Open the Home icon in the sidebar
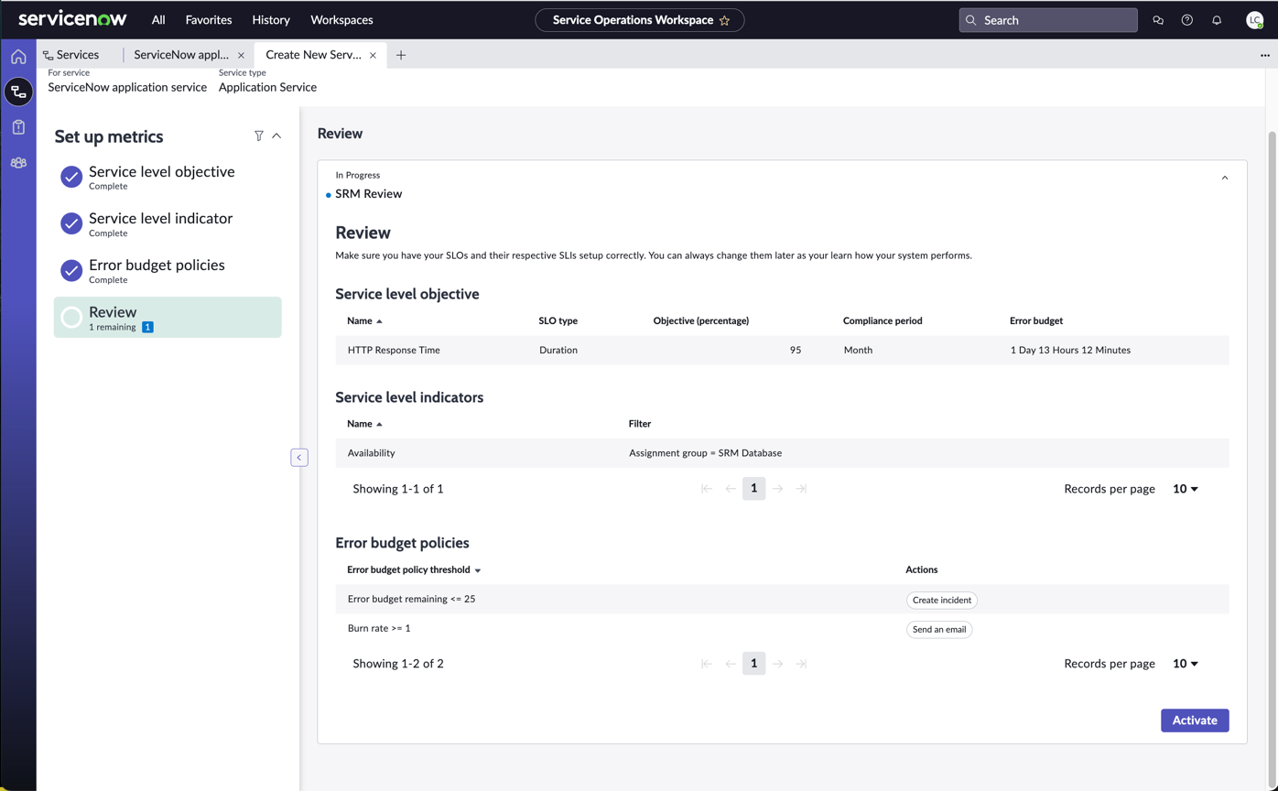Viewport: 1278px width, 791px height. [18, 57]
